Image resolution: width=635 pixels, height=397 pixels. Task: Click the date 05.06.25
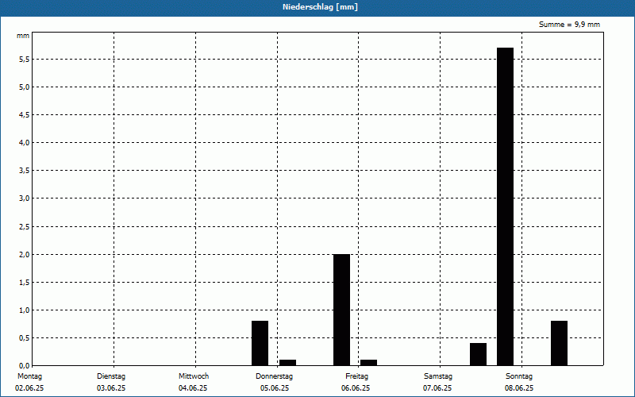pyautogui.click(x=275, y=388)
